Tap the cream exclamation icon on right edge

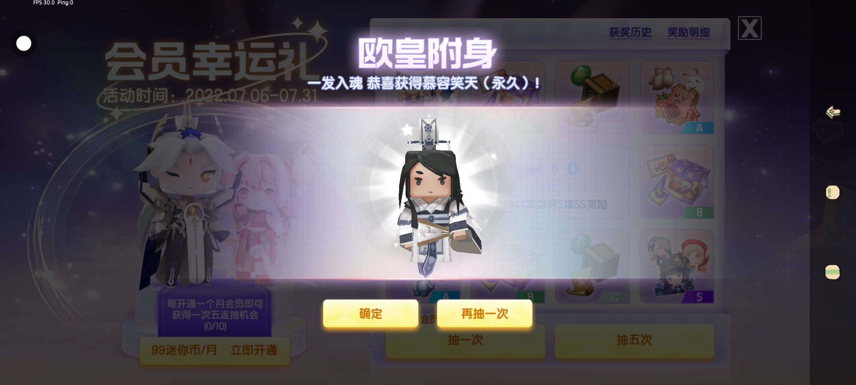tap(833, 192)
